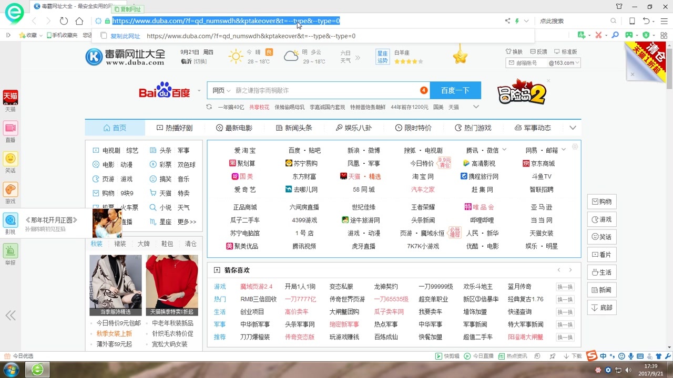Switch to the 最新电影 tab
Viewport: 673px width, 378px height.
(234, 128)
